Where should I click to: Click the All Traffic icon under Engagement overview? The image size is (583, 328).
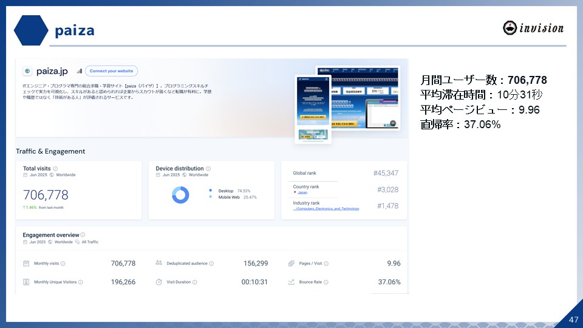point(77,242)
